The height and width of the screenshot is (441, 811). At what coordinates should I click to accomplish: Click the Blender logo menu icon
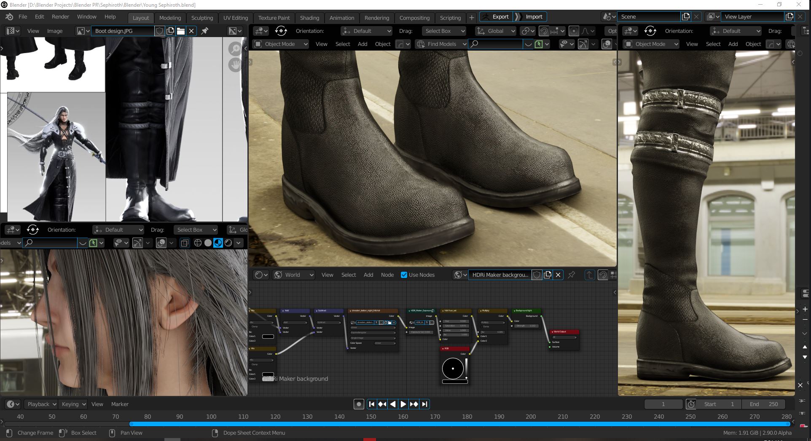click(x=9, y=17)
